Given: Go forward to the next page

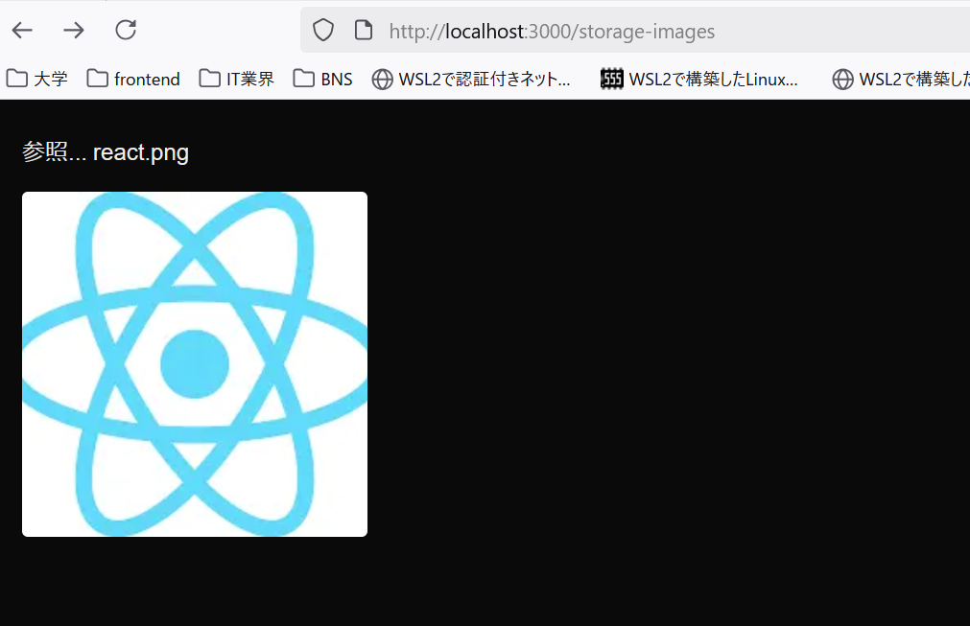Looking at the screenshot, I should [x=74, y=31].
